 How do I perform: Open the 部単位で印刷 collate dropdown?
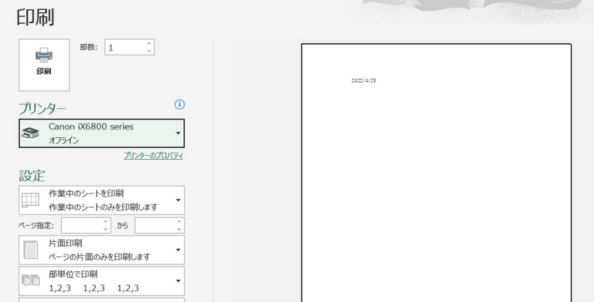click(x=101, y=281)
